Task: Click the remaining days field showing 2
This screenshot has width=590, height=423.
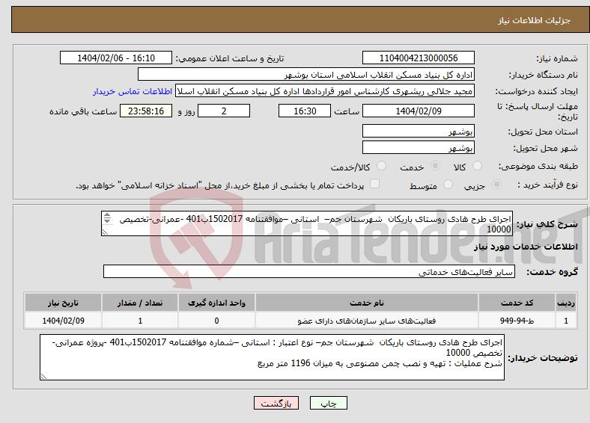Action: (x=224, y=111)
